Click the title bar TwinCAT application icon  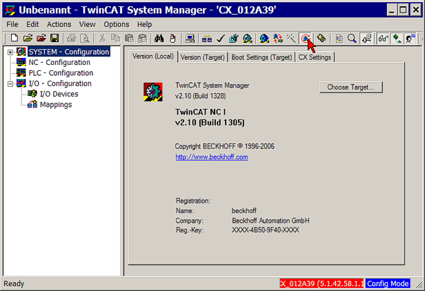(x=10, y=10)
